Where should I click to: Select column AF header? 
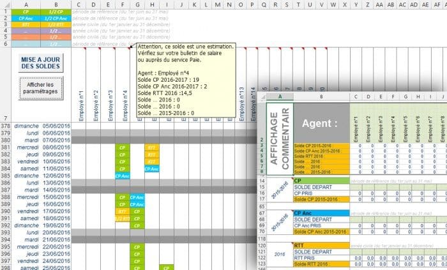437,4
